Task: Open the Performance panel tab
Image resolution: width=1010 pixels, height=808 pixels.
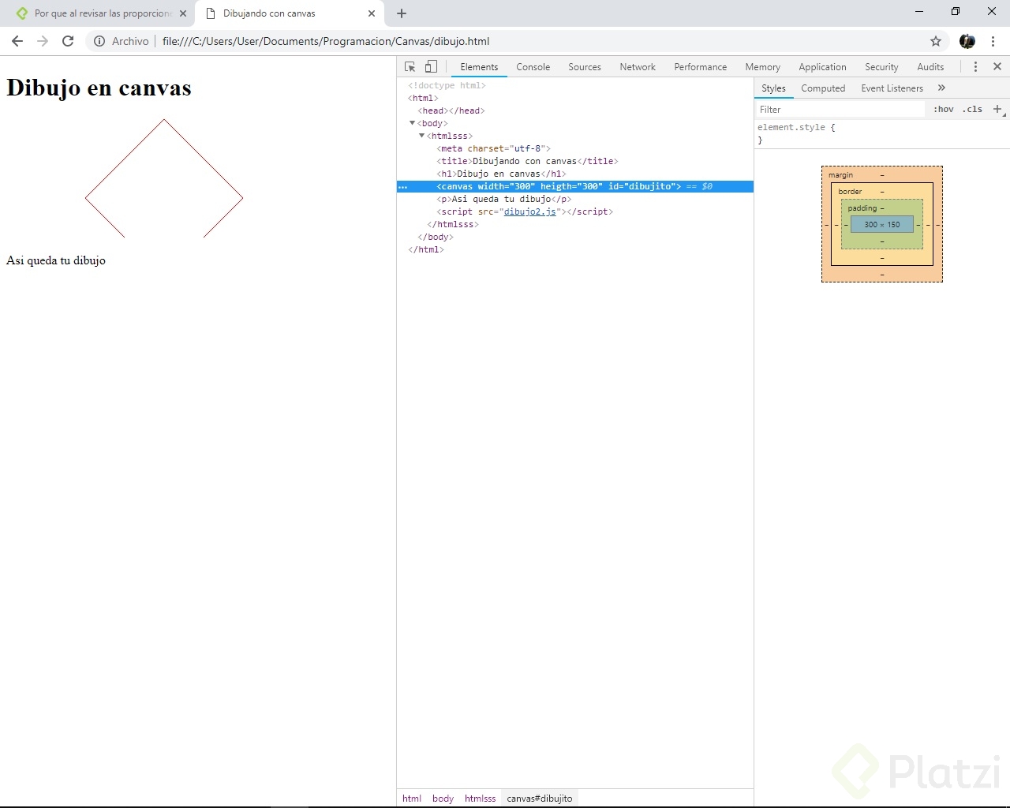Action: point(700,67)
